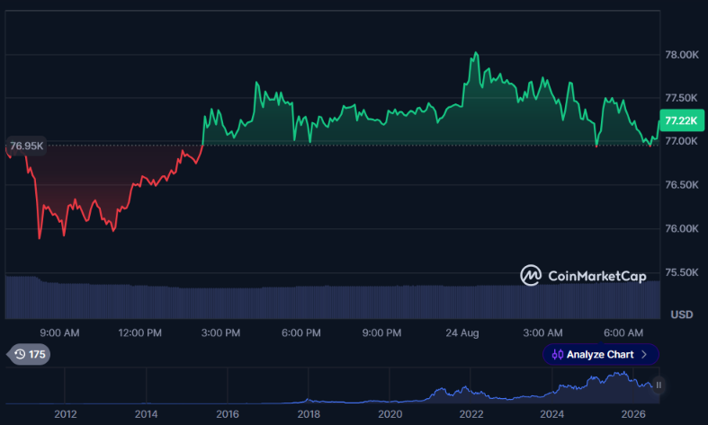Click the USD currency label
The height and width of the screenshot is (425, 708).
pyautogui.click(x=682, y=314)
